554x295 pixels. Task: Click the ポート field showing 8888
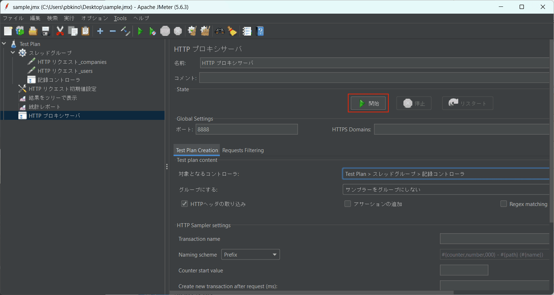[x=247, y=129]
